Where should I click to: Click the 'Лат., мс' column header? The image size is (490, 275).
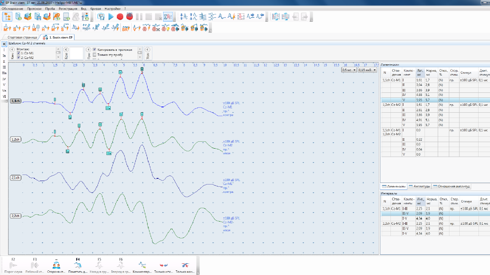[x=420, y=72]
